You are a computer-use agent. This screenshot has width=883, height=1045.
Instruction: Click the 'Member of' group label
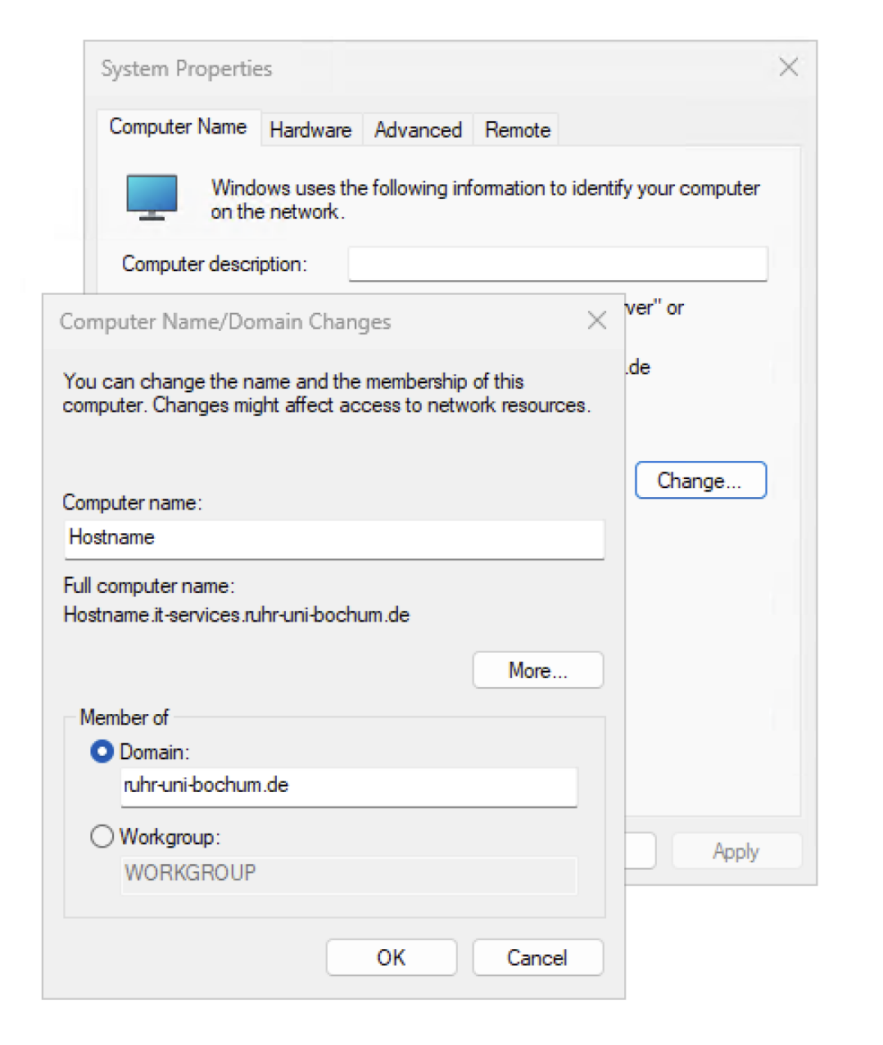(x=124, y=717)
